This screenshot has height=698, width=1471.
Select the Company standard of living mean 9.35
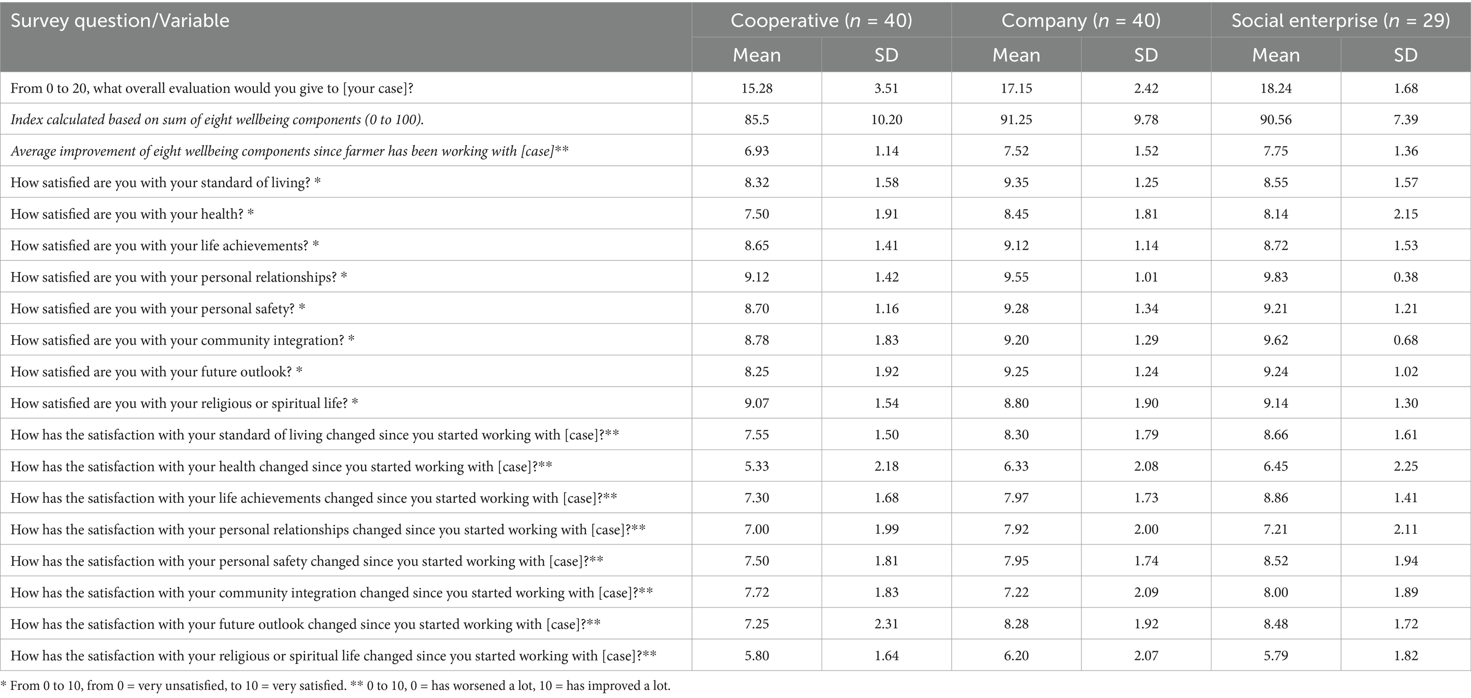click(1016, 183)
